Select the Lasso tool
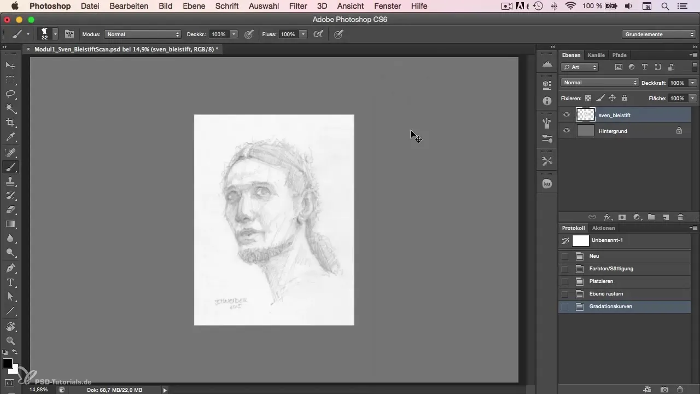This screenshot has width=700, height=394. pos(10,94)
